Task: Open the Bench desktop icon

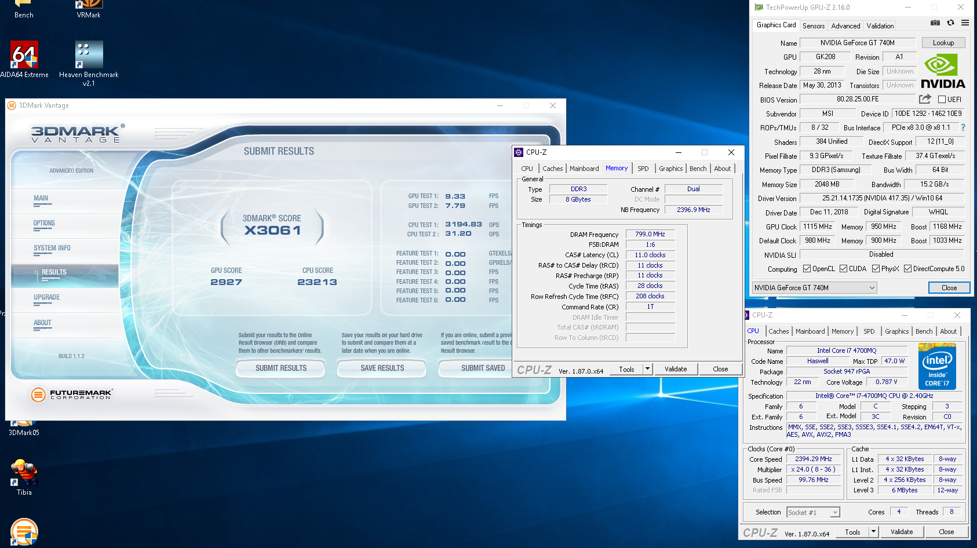Action: [x=24, y=9]
